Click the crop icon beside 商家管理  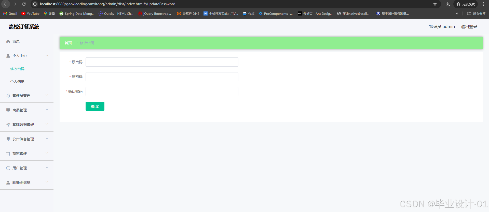coord(8,154)
